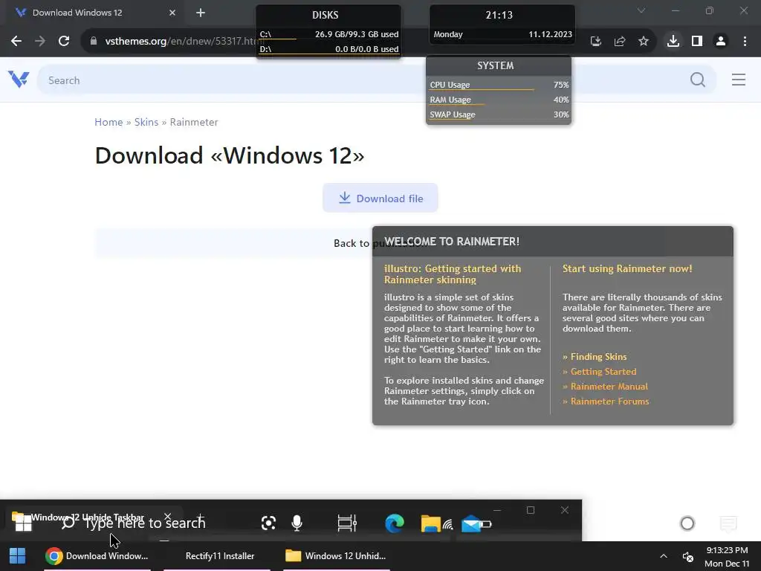Screen dimensions: 761x571
Task: Click the volume muted tray icon
Action: (x=687, y=556)
